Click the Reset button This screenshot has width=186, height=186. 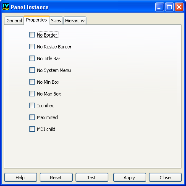(56, 178)
